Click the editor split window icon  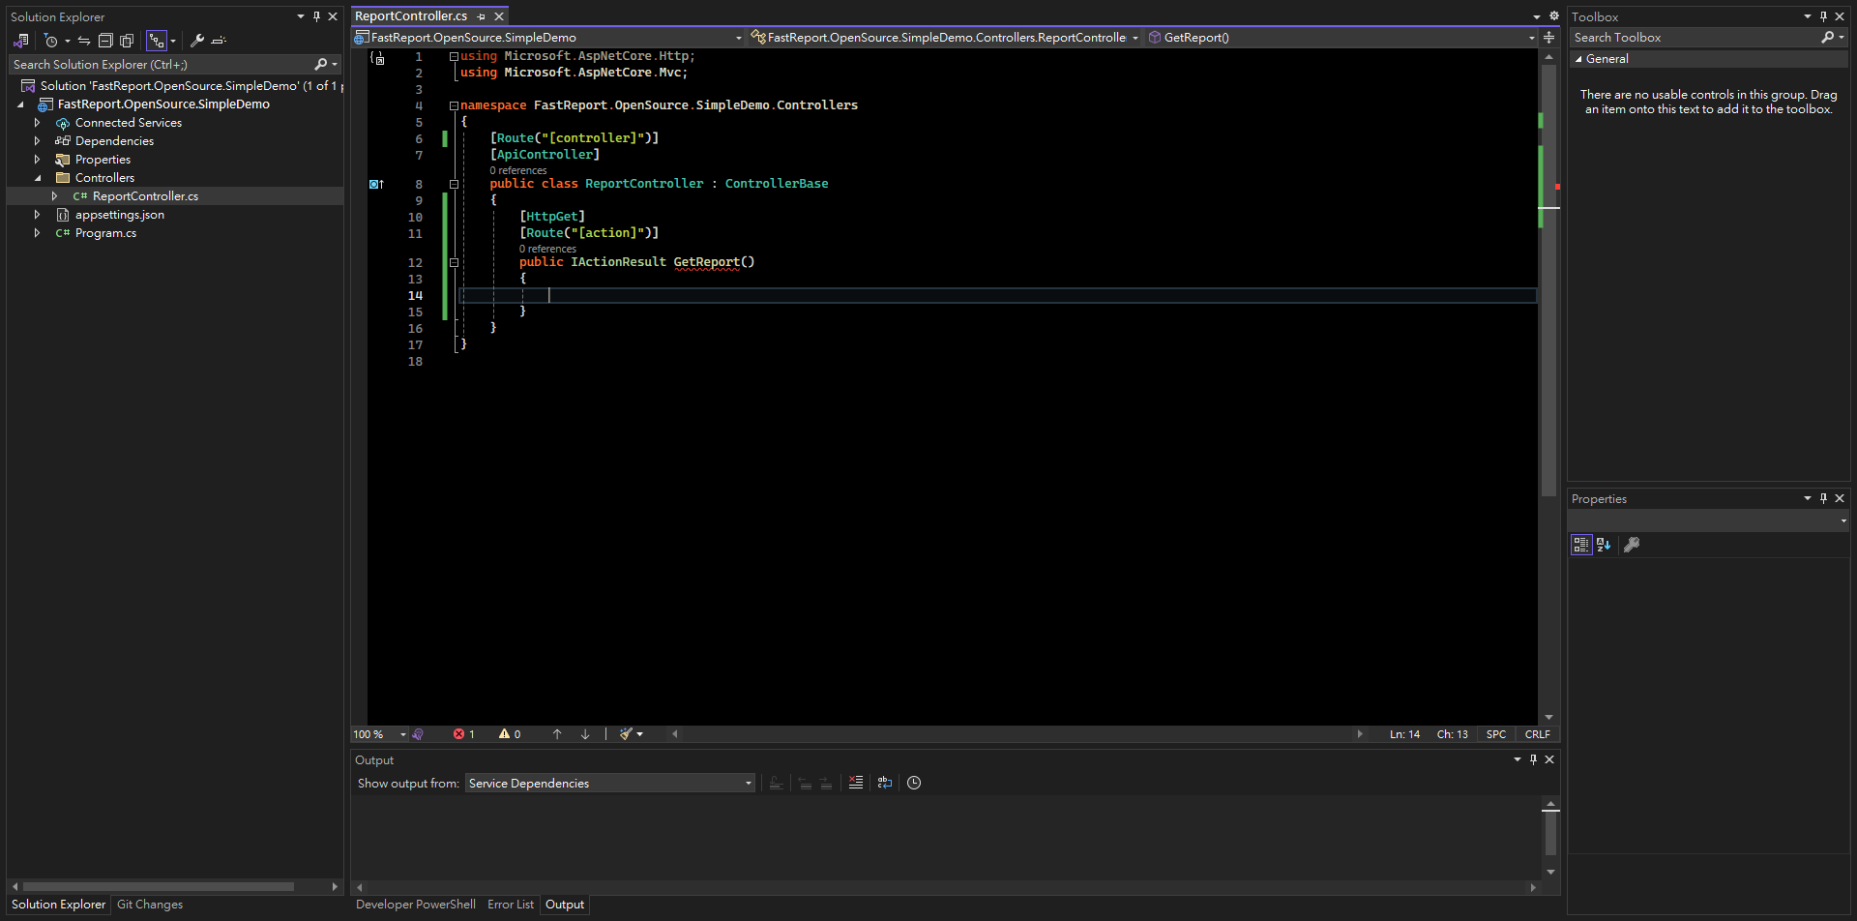[1549, 38]
